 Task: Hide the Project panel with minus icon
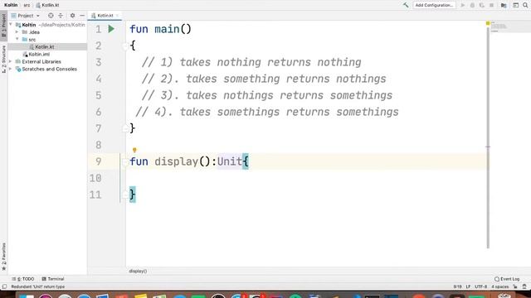[x=82, y=16]
